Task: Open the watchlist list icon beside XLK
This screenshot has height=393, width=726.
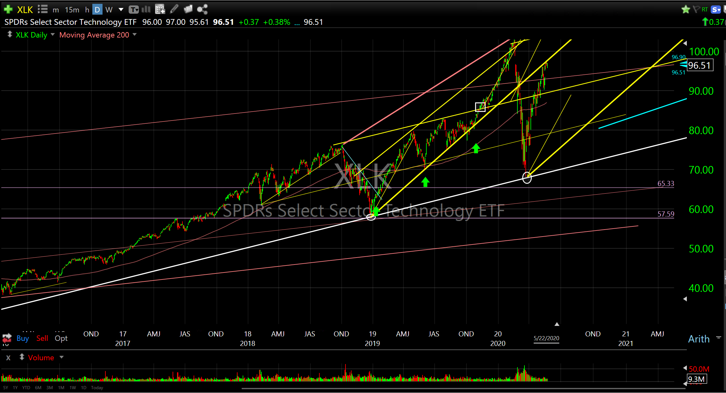Action: pyautogui.click(x=42, y=10)
